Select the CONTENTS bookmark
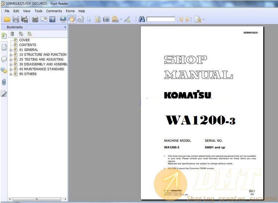The width and height of the screenshot is (278, 203). tap(28, 45)
